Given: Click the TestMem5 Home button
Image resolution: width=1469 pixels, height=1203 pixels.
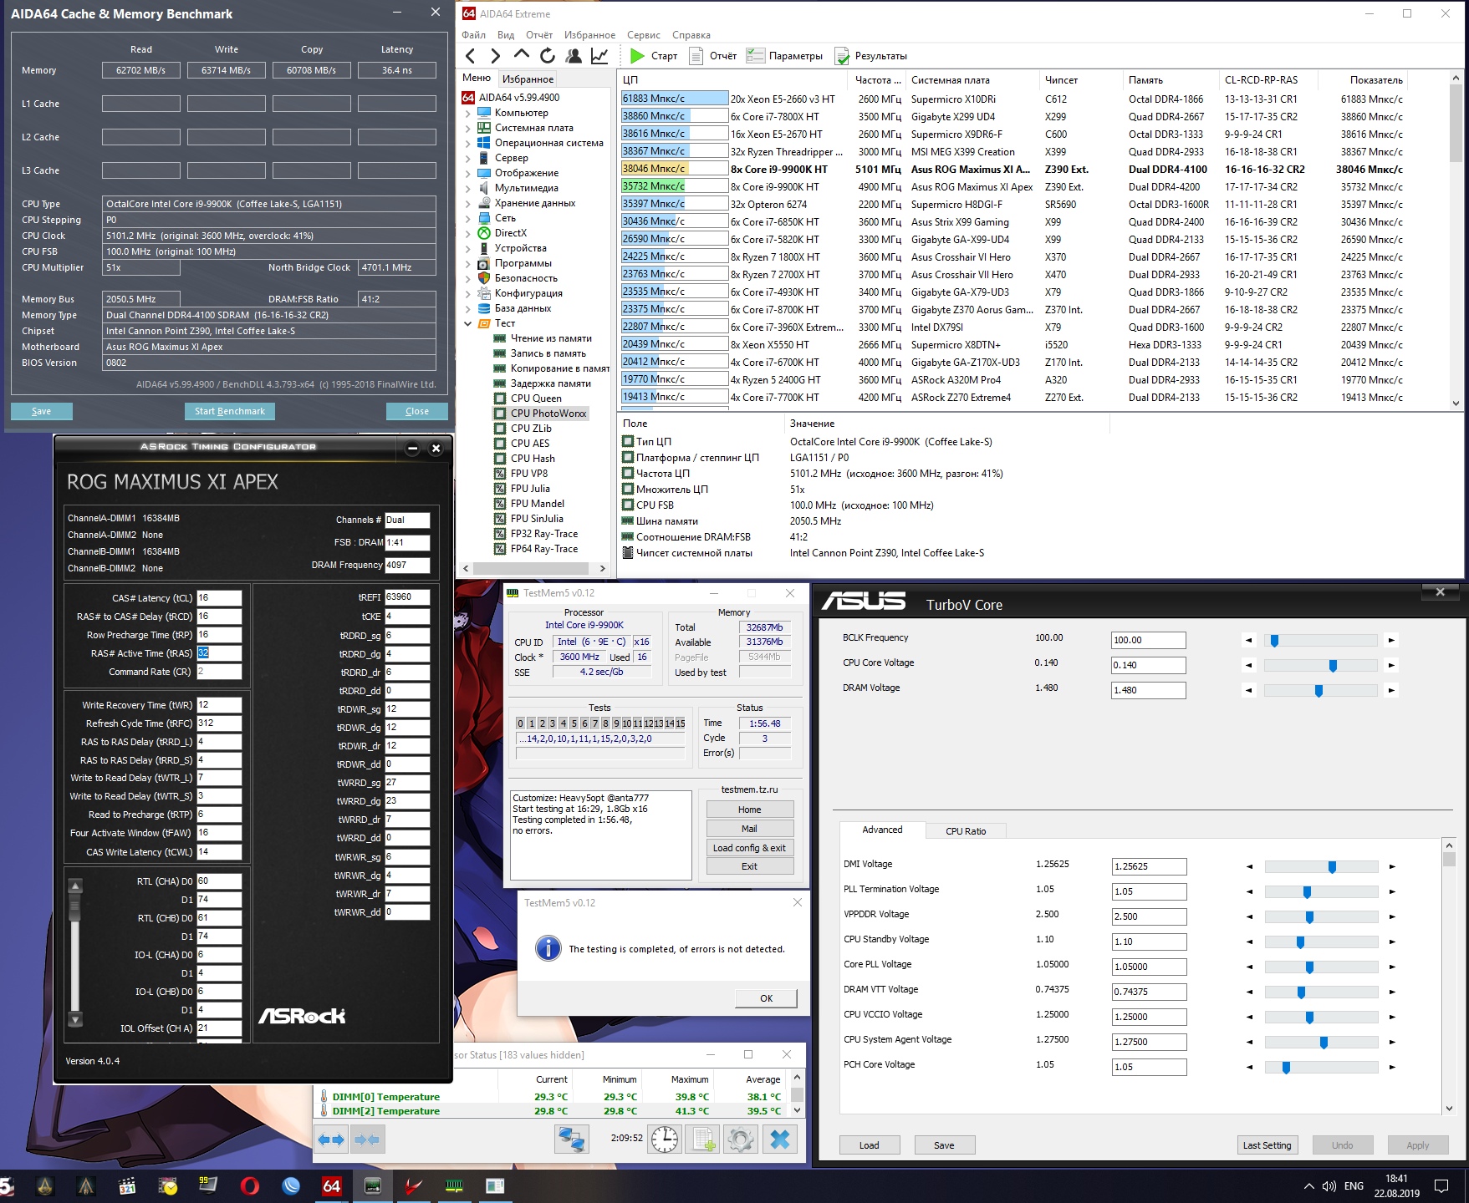Looking at the screenshot, I should tap(749, 810).
